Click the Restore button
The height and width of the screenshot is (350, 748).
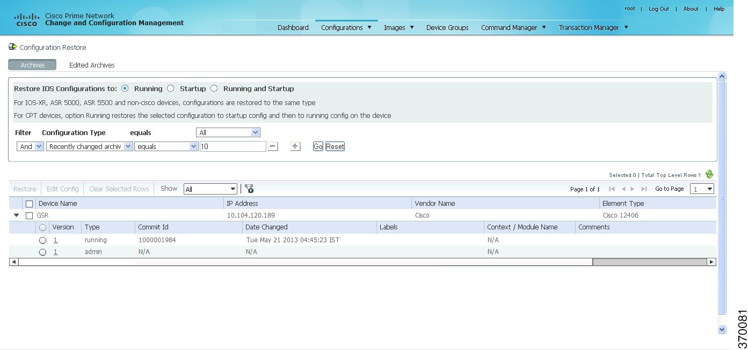[25, 189]
